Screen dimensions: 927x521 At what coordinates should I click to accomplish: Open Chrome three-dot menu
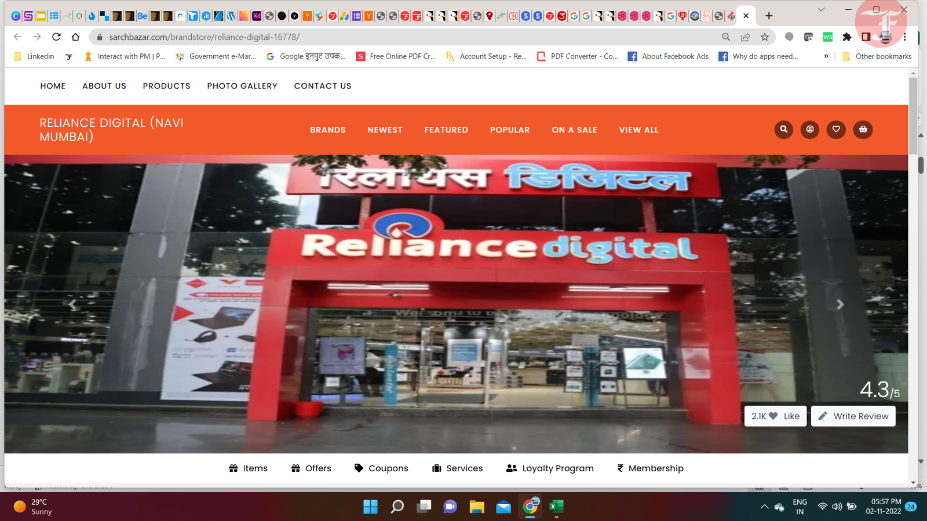pyautogui.click(x=904, y=37)
